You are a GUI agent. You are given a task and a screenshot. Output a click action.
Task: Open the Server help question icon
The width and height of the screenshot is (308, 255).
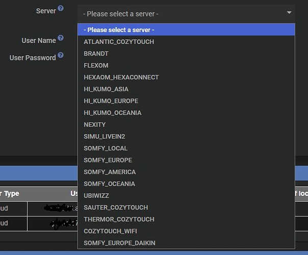[x=61, y=8]
